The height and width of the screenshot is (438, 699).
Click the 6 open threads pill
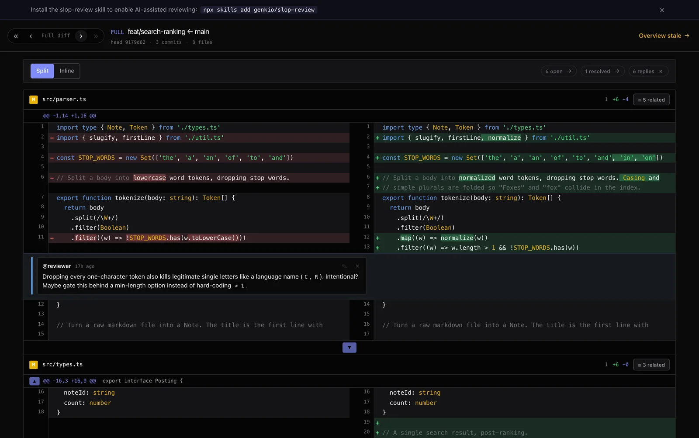coord(558,71)
